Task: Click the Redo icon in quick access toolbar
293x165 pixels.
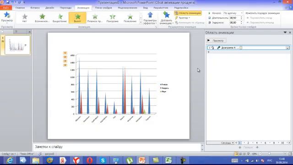Action: click(19, 2)
